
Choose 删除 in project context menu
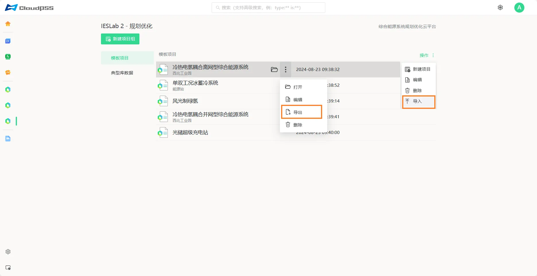click(303, 125)
